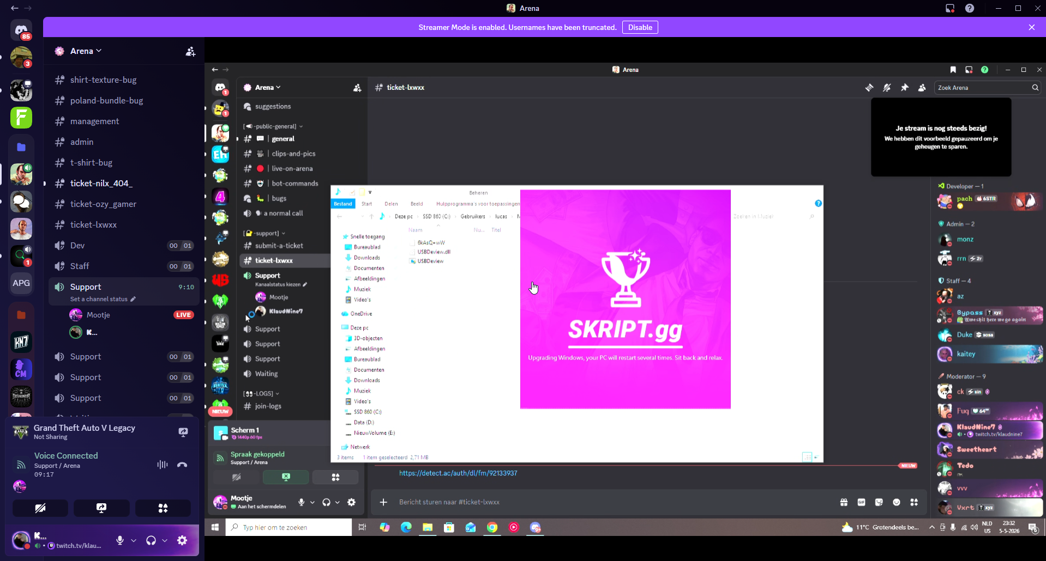Open microphone options arrow beside twitch.tv status
1046x561 pixels.
click(x=134, y=540)
